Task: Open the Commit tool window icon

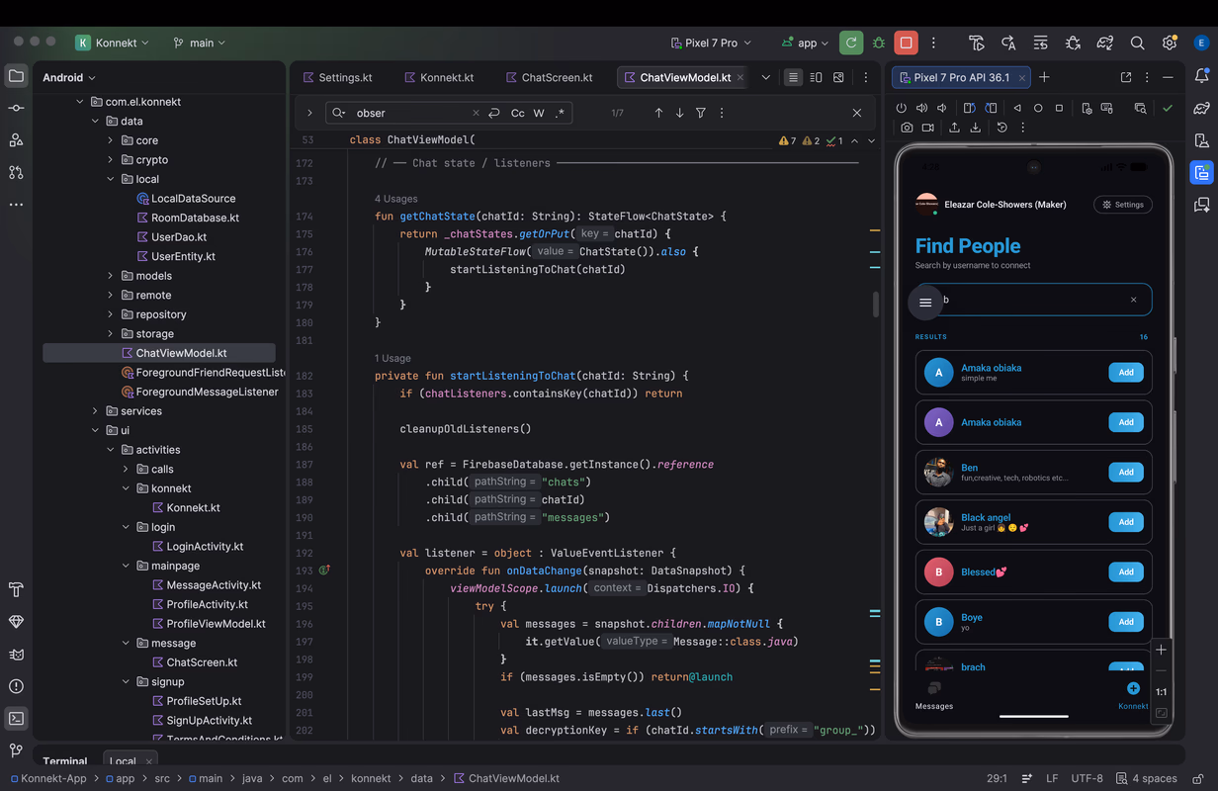Action: [x=16, y=108]
